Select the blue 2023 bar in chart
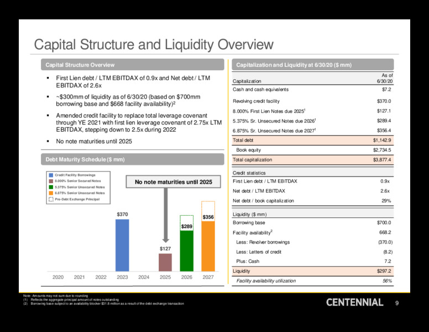Image resolution: width=429 pixels, height=332 pixels. coord(122,245)
